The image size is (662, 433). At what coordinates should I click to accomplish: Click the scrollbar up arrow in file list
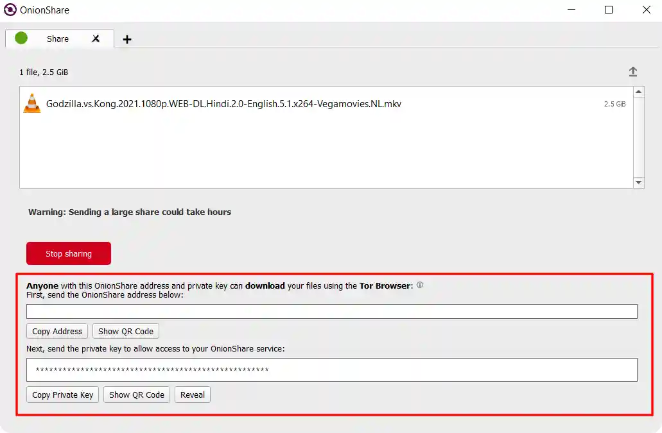click(639, 93)
